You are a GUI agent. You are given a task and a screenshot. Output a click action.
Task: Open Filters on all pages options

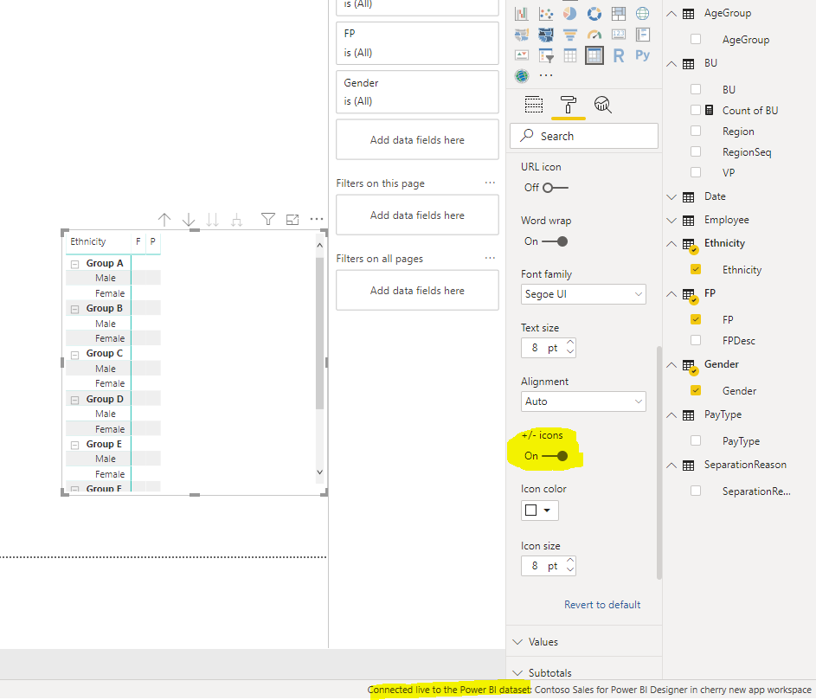tap(490, 258)
